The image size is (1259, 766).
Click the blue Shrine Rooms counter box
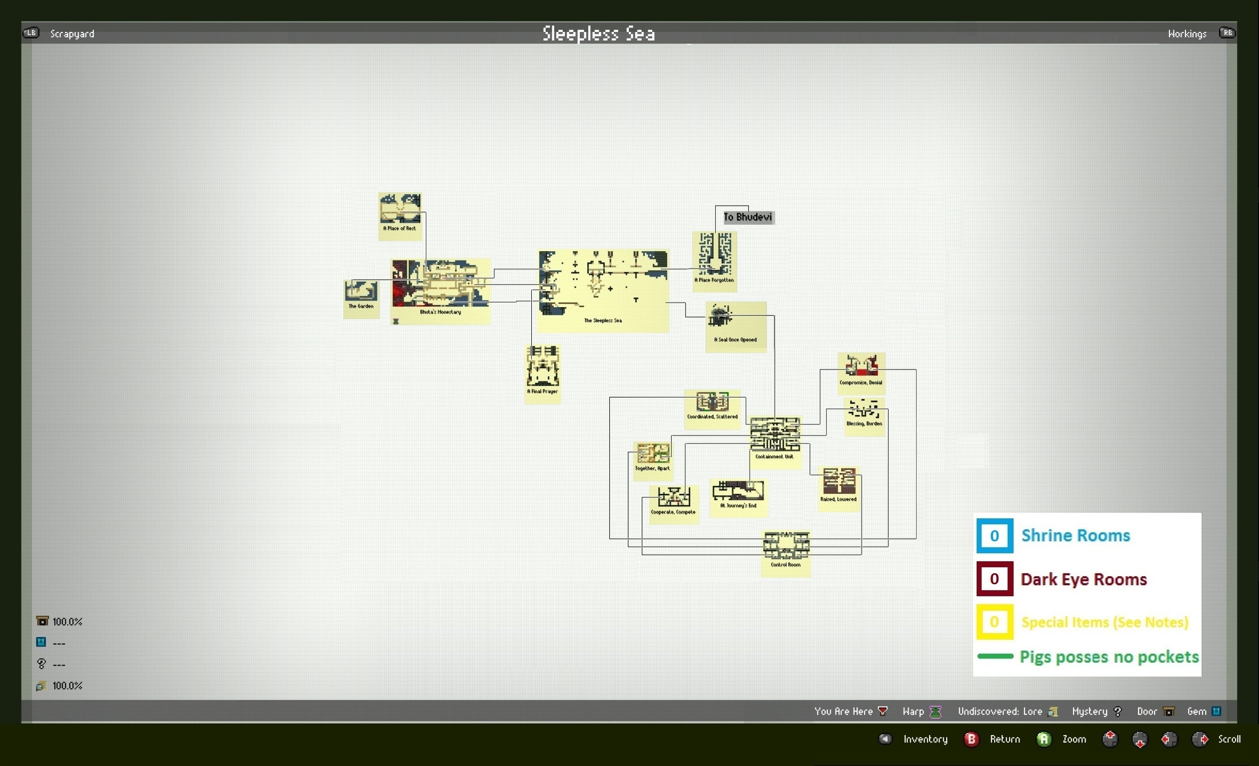(994, 535)
